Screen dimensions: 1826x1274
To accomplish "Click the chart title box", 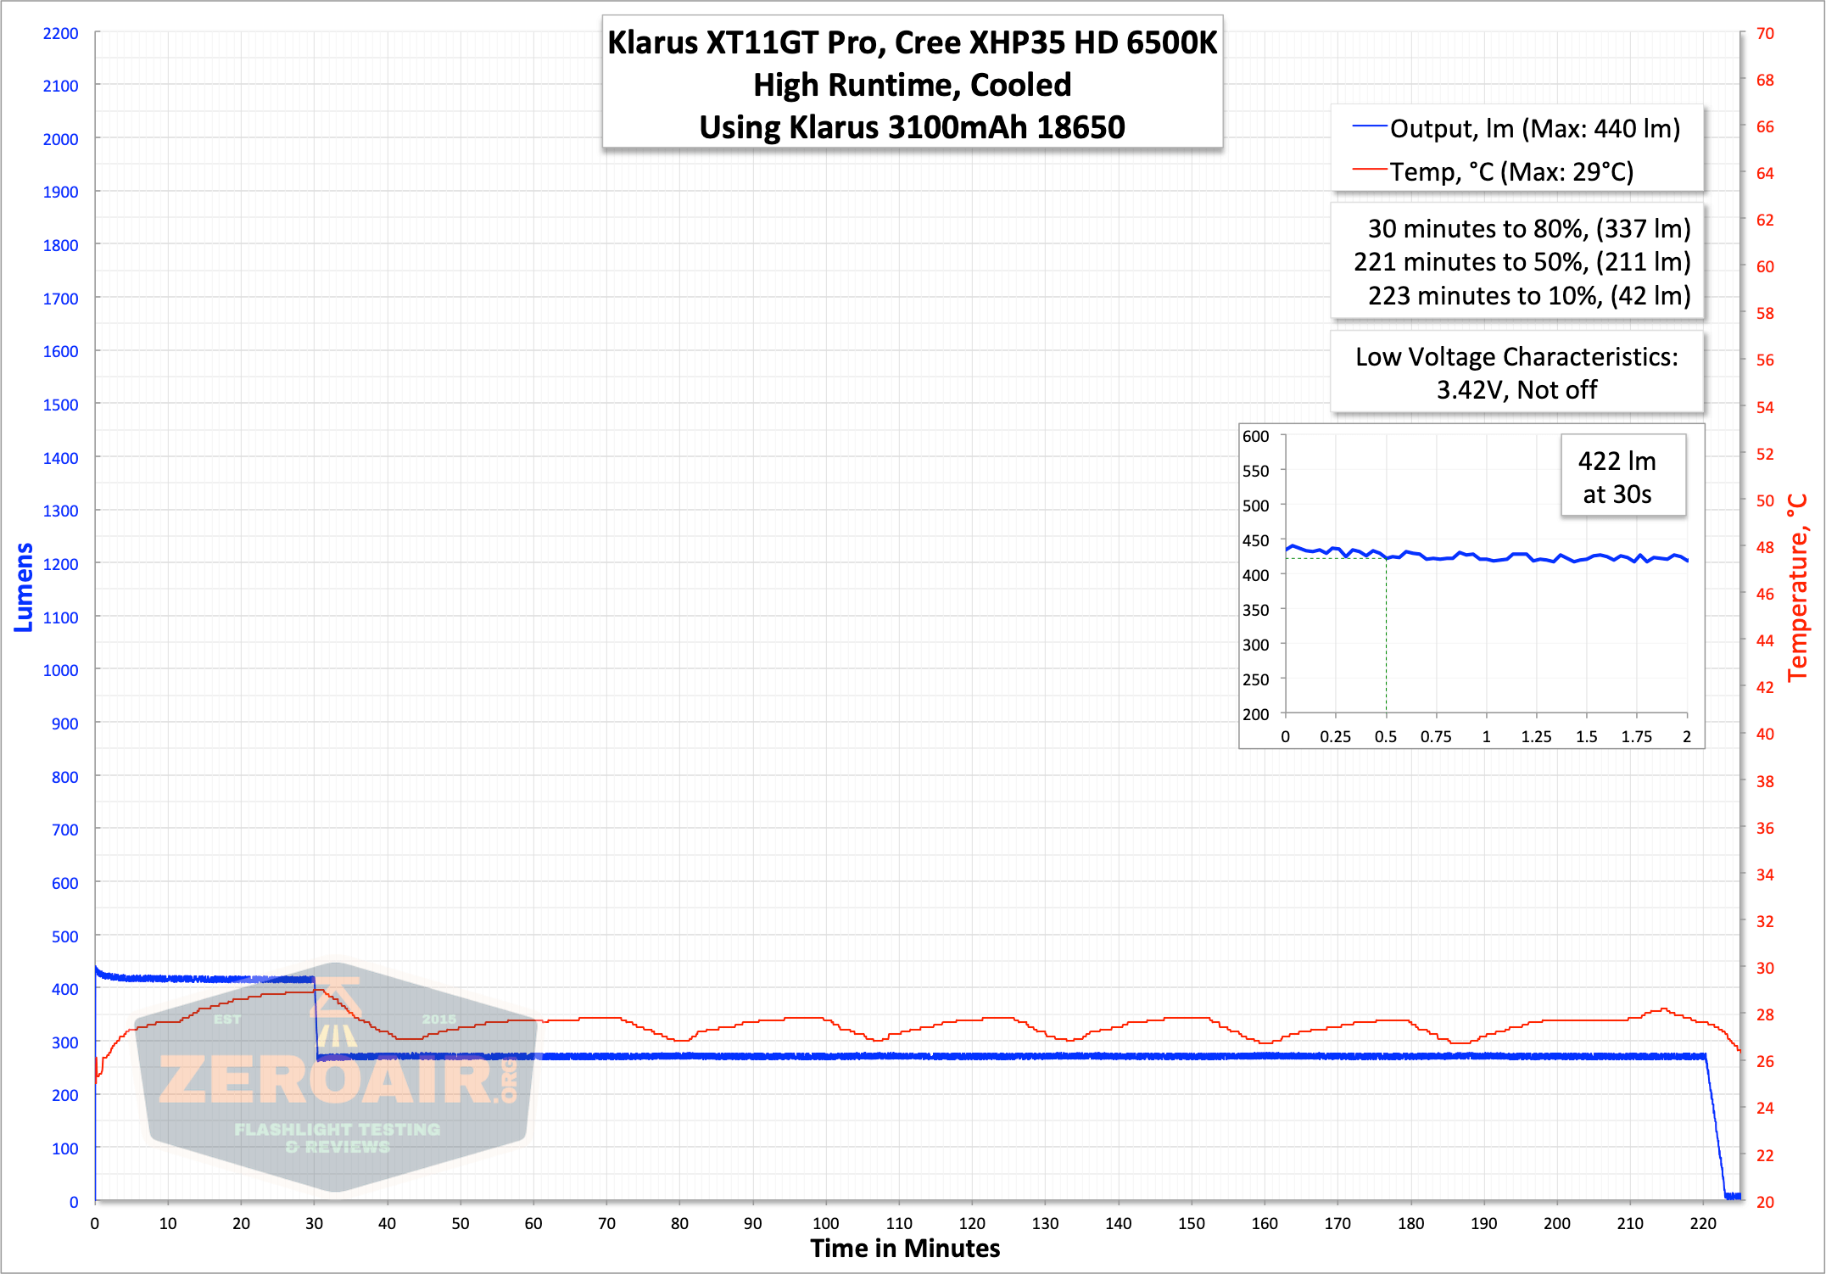I will pos(913,83).
